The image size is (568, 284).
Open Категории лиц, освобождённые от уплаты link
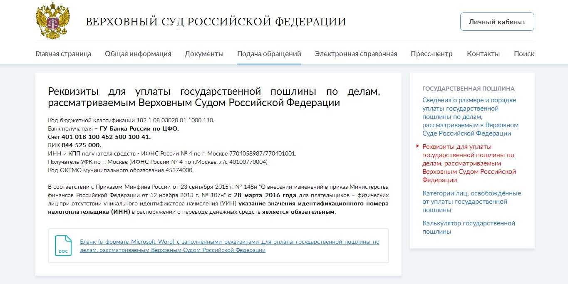pyautogui.click(x=471, y=202)
